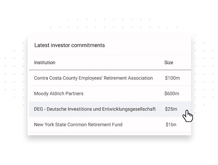
Task: Select the $600m commitment size
Action: 172,94
